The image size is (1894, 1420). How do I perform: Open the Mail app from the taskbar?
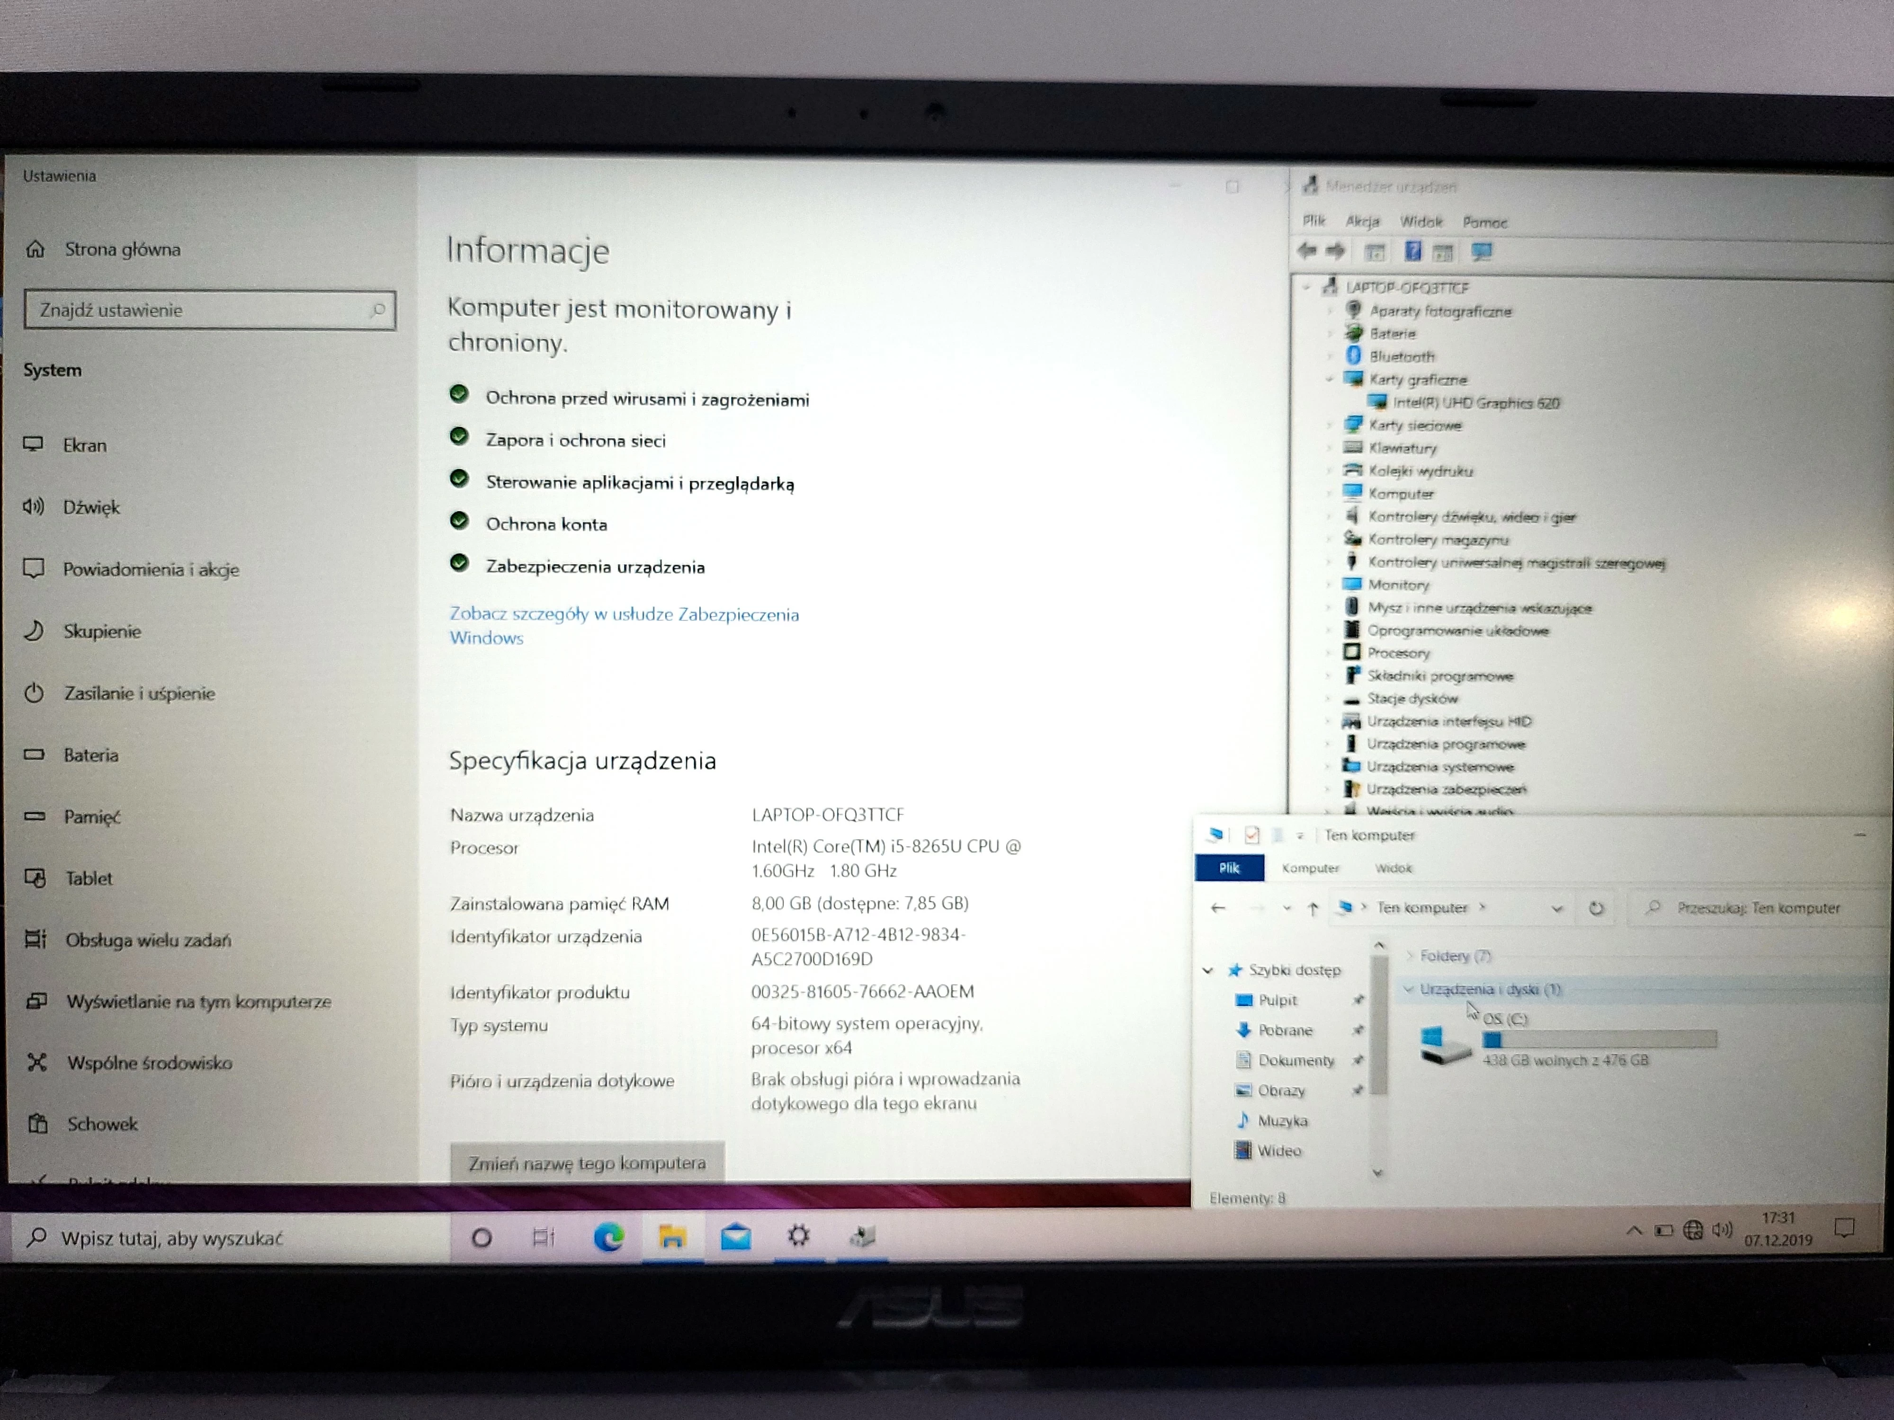735,1237
